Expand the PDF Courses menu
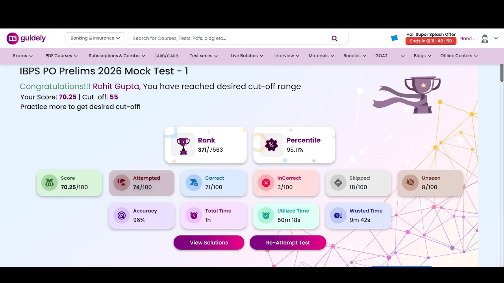Viewport: 504px width, 283px height. 62,56
